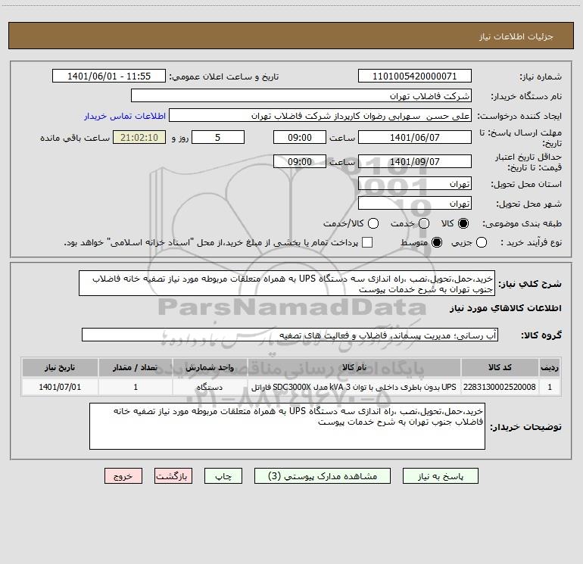This screenshot has width=583, height=564.
Task: Click the شرح کلی نیاز description box
Action: pos(287,283)
